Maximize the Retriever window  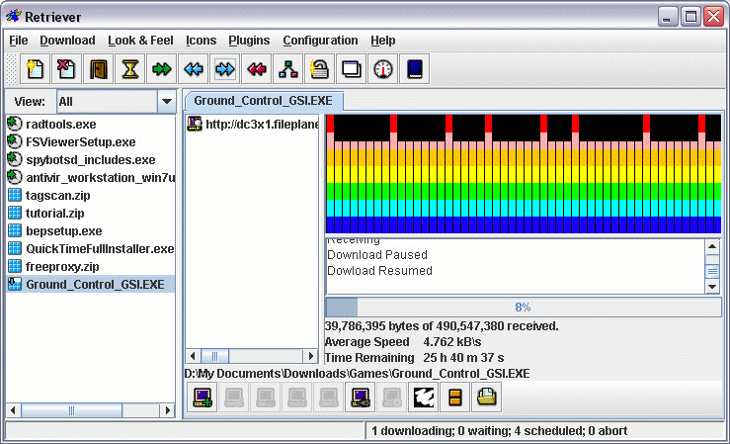[x=690, y=17]
